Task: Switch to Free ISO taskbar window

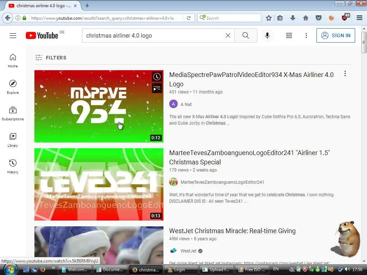Action: (x=252, y=270)
